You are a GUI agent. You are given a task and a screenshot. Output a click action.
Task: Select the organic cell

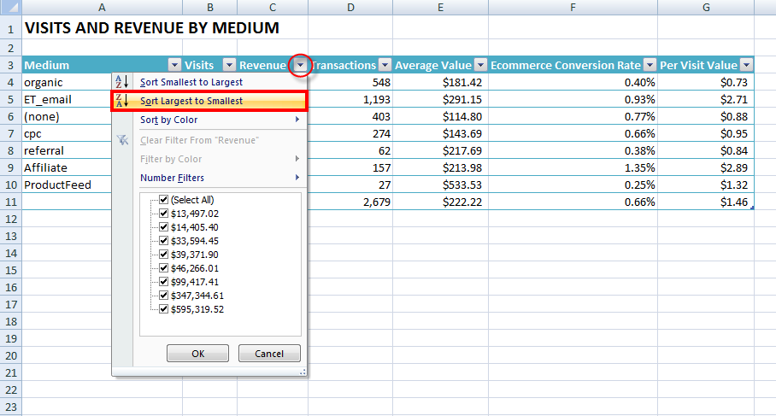[x=68, y=82]
